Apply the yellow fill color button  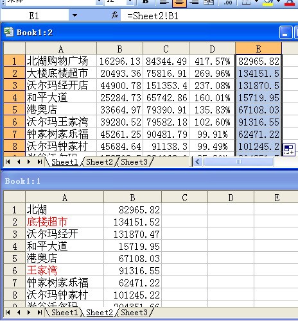[268, 3]
